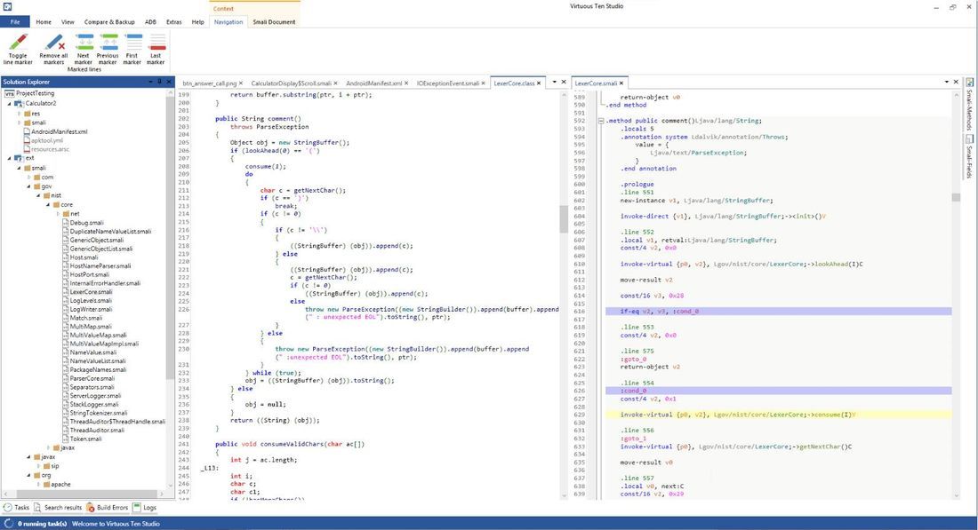Image resolution: width=978 pixels, height=530 pixels.
Task: Click the smali editor vertical scrollbar thumb
Action: [x=956, y=197]
